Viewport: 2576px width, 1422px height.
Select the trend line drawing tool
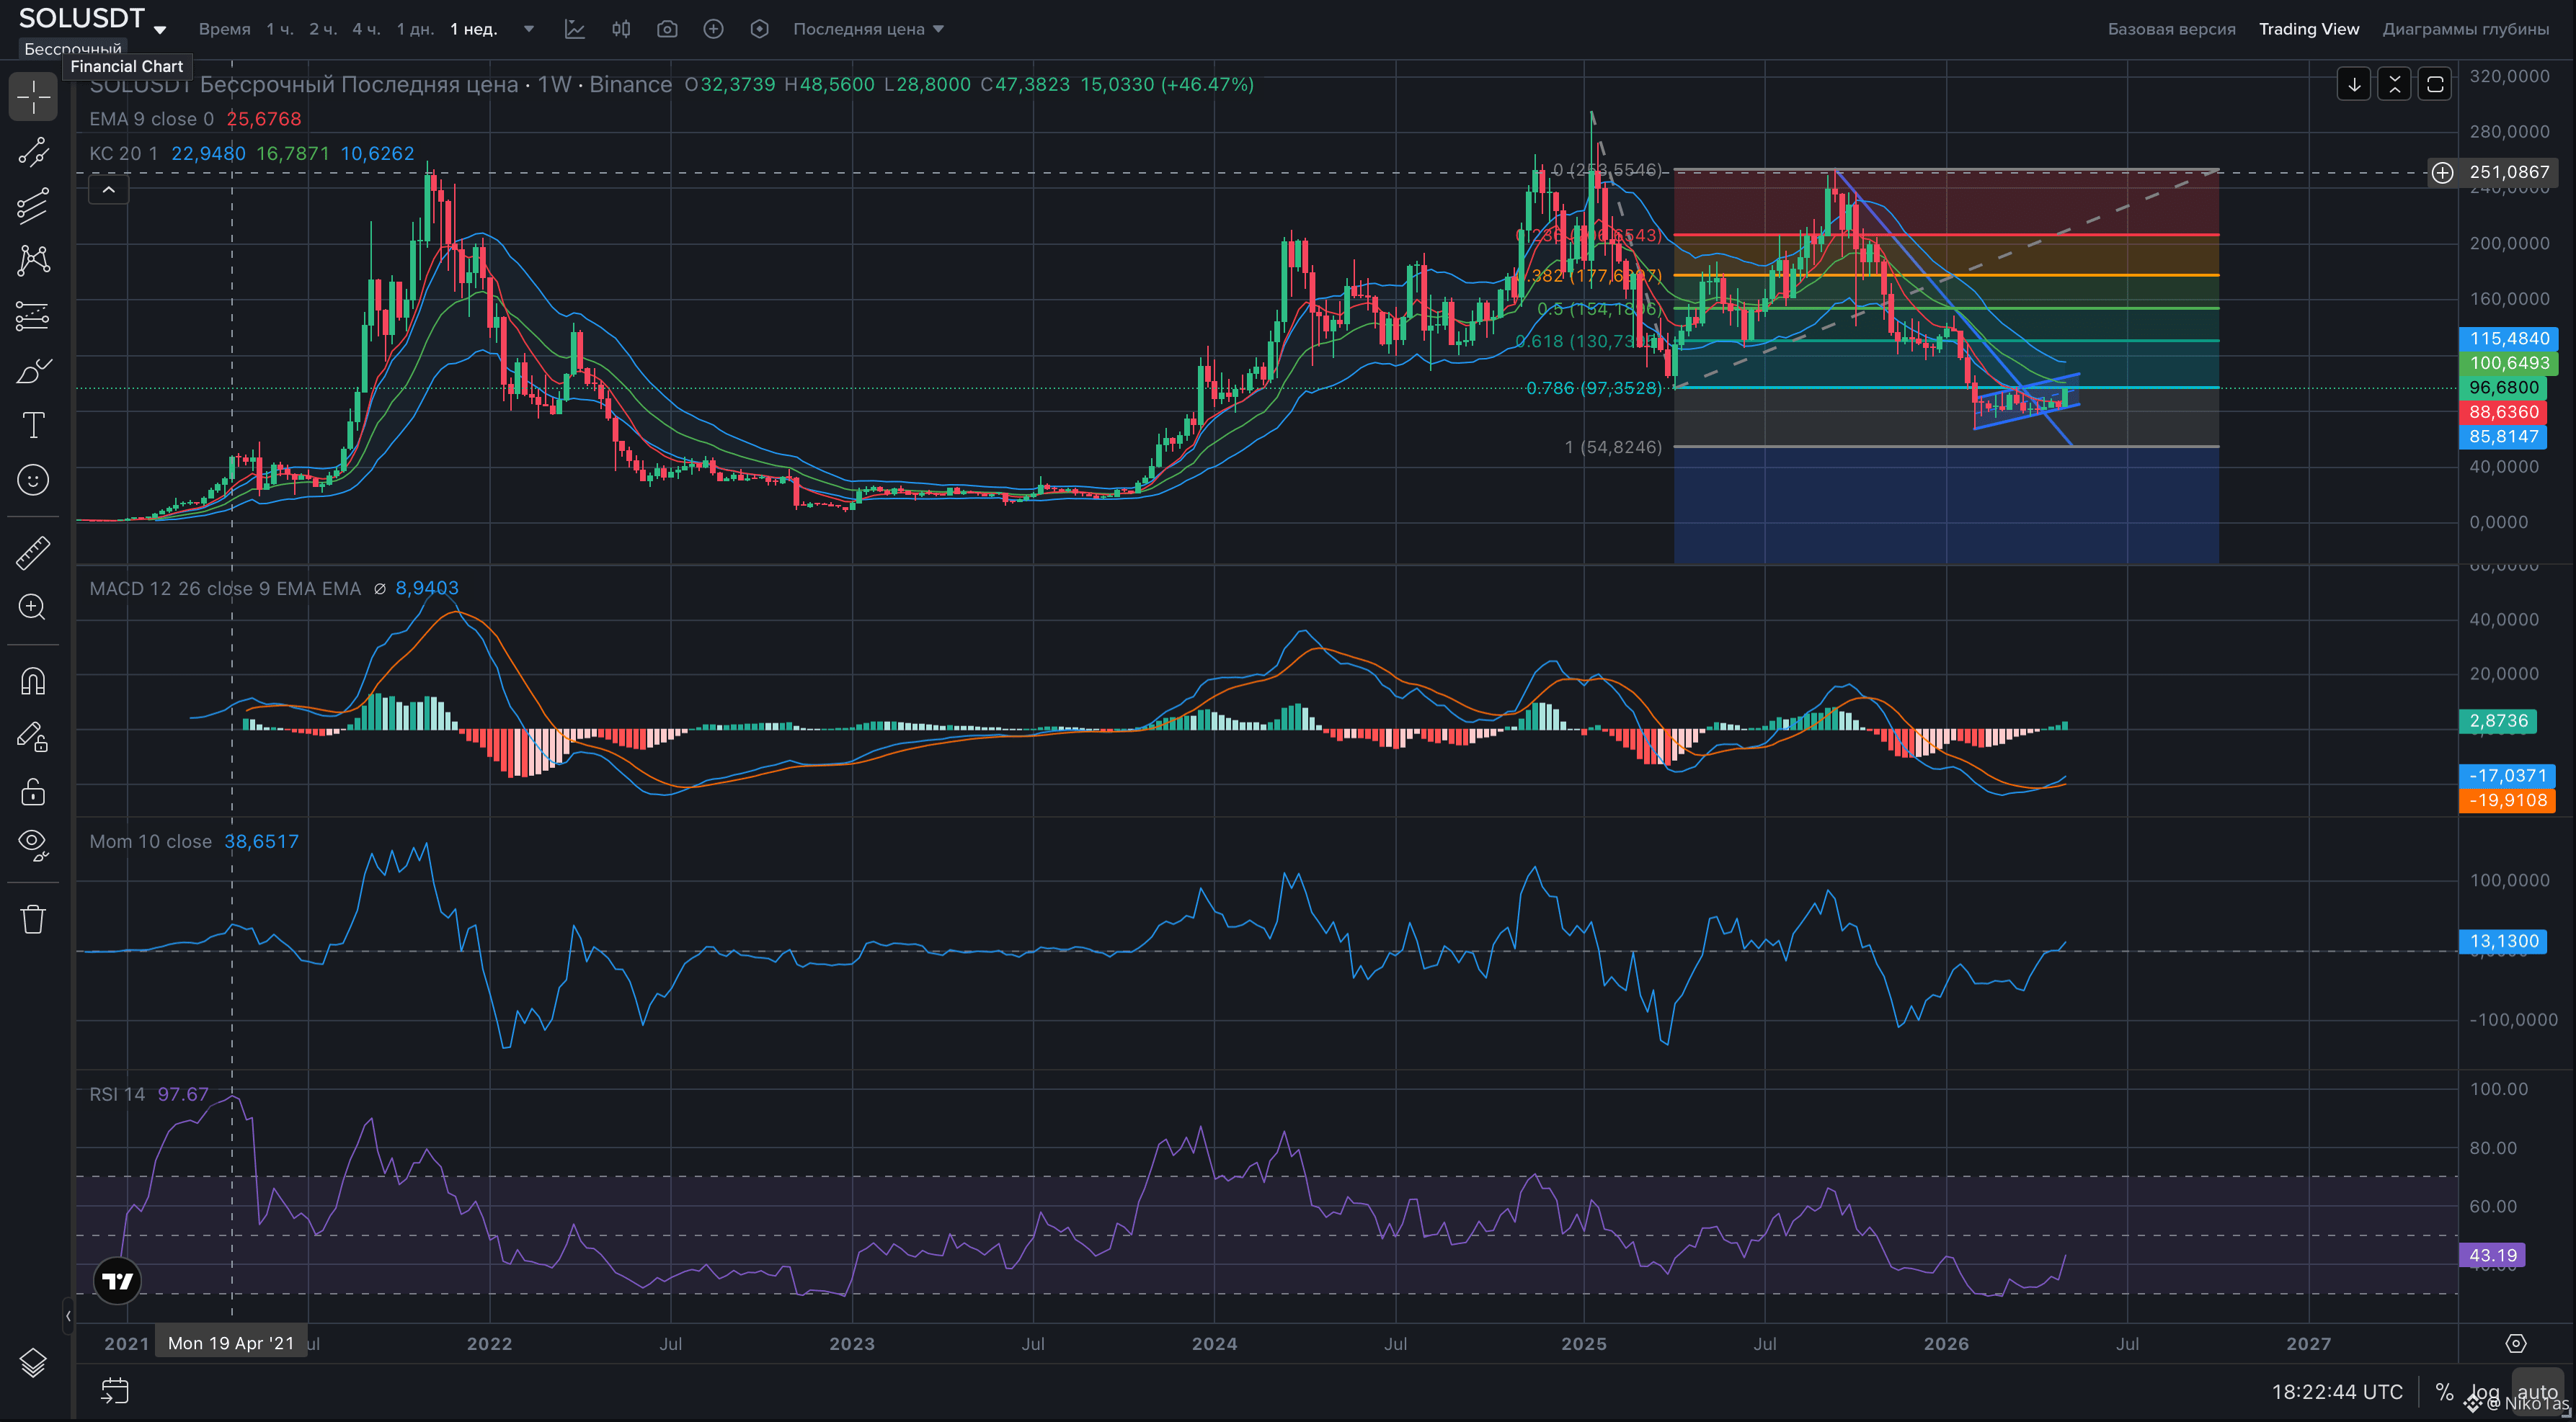33,152
